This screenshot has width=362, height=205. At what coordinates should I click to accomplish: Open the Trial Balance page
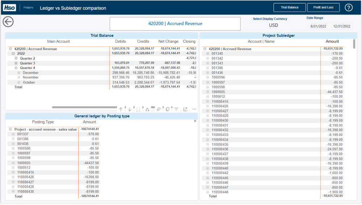point(290,8)
